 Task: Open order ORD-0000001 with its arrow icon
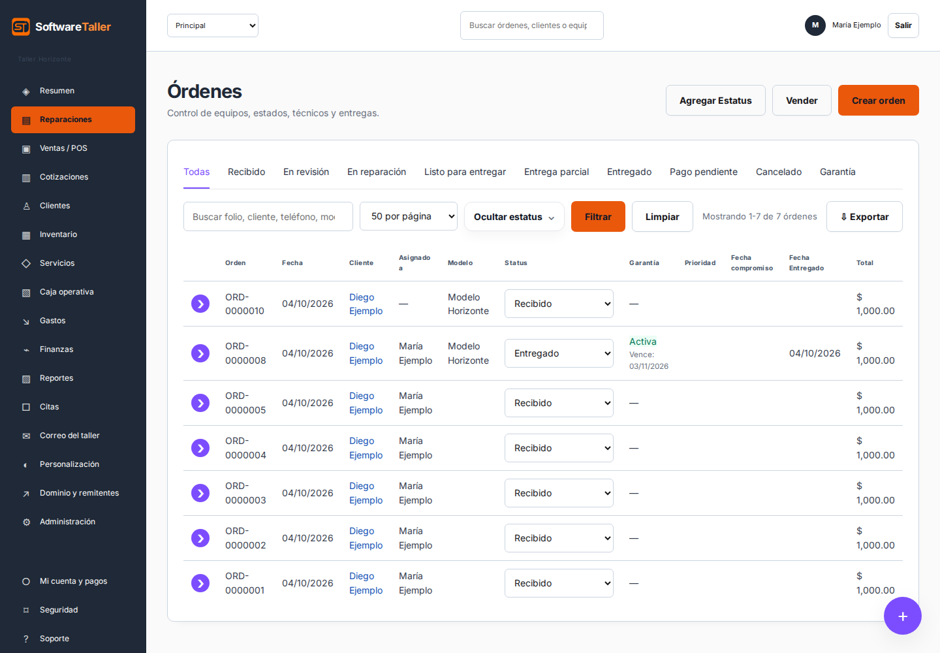200,583
